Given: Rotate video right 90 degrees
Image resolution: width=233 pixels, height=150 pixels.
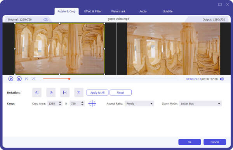Looking at the screenshot, I should pos(51,92).
